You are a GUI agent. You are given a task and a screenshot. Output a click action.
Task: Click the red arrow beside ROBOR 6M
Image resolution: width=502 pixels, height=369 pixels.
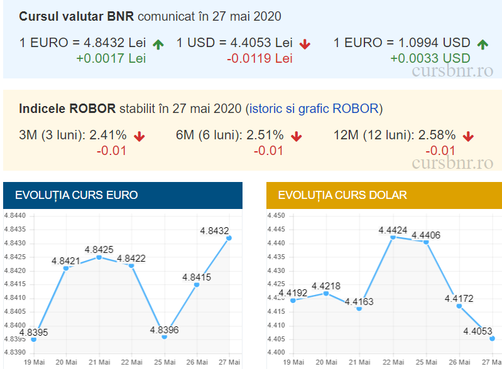296,136
